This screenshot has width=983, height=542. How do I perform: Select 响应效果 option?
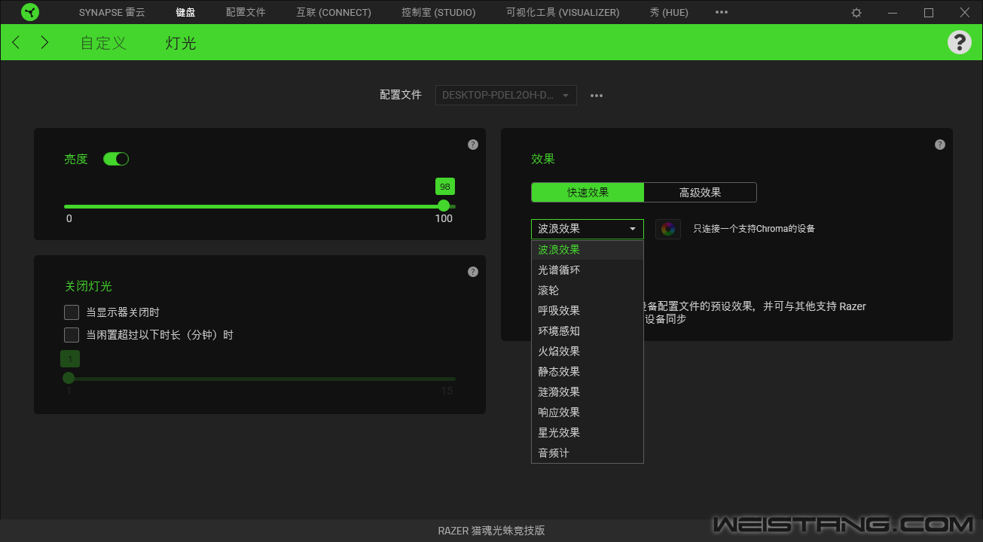588,413
